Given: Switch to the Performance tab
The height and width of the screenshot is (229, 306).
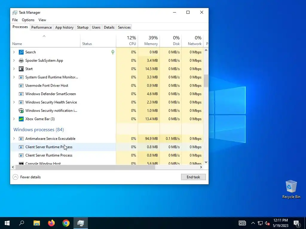Looking at the screenshot, I should [42, 27].
